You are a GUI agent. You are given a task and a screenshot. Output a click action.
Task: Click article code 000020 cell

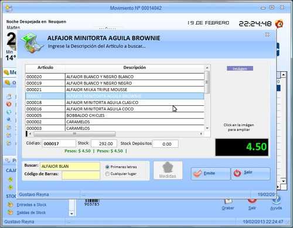click(x=45, y=77)
